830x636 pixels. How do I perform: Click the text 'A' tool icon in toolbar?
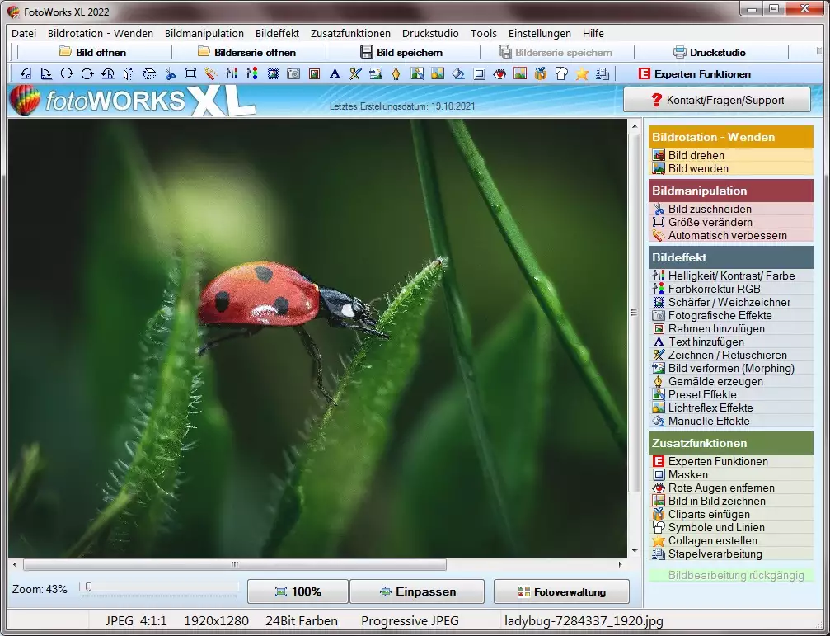335,74
